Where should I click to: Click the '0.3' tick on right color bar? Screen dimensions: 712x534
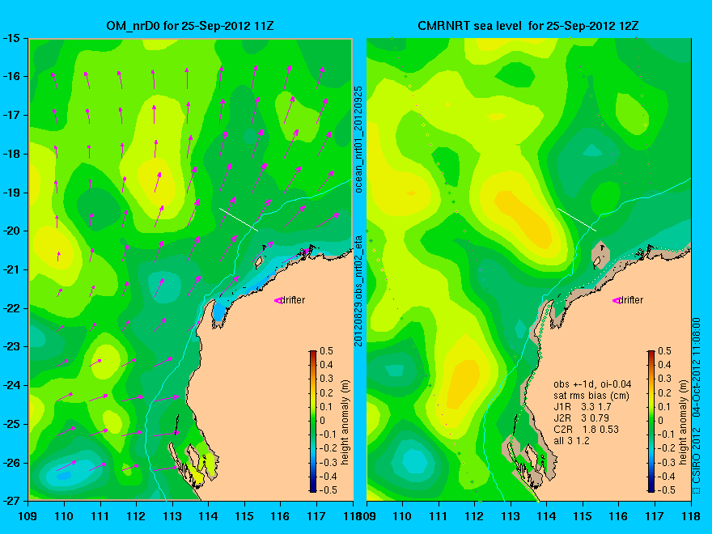pyautogui.click(x=664, y=379)
